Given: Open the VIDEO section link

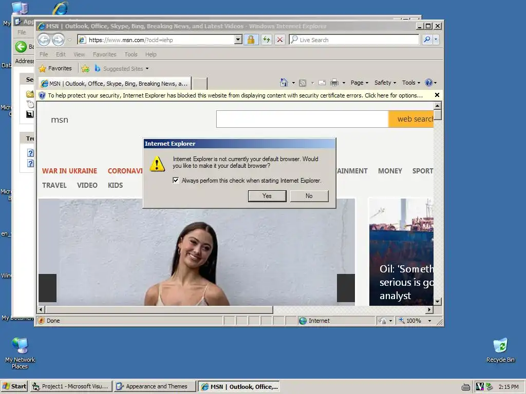Looking at the screenshot, I should (x=87, y=185).
